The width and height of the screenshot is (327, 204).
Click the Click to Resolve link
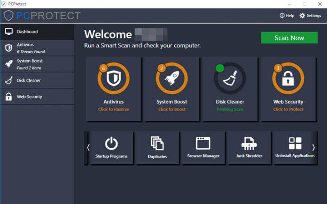[114, 109]
